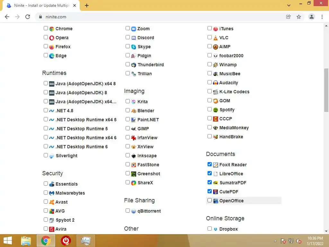Click the Skype logo icon

[133, 47]
